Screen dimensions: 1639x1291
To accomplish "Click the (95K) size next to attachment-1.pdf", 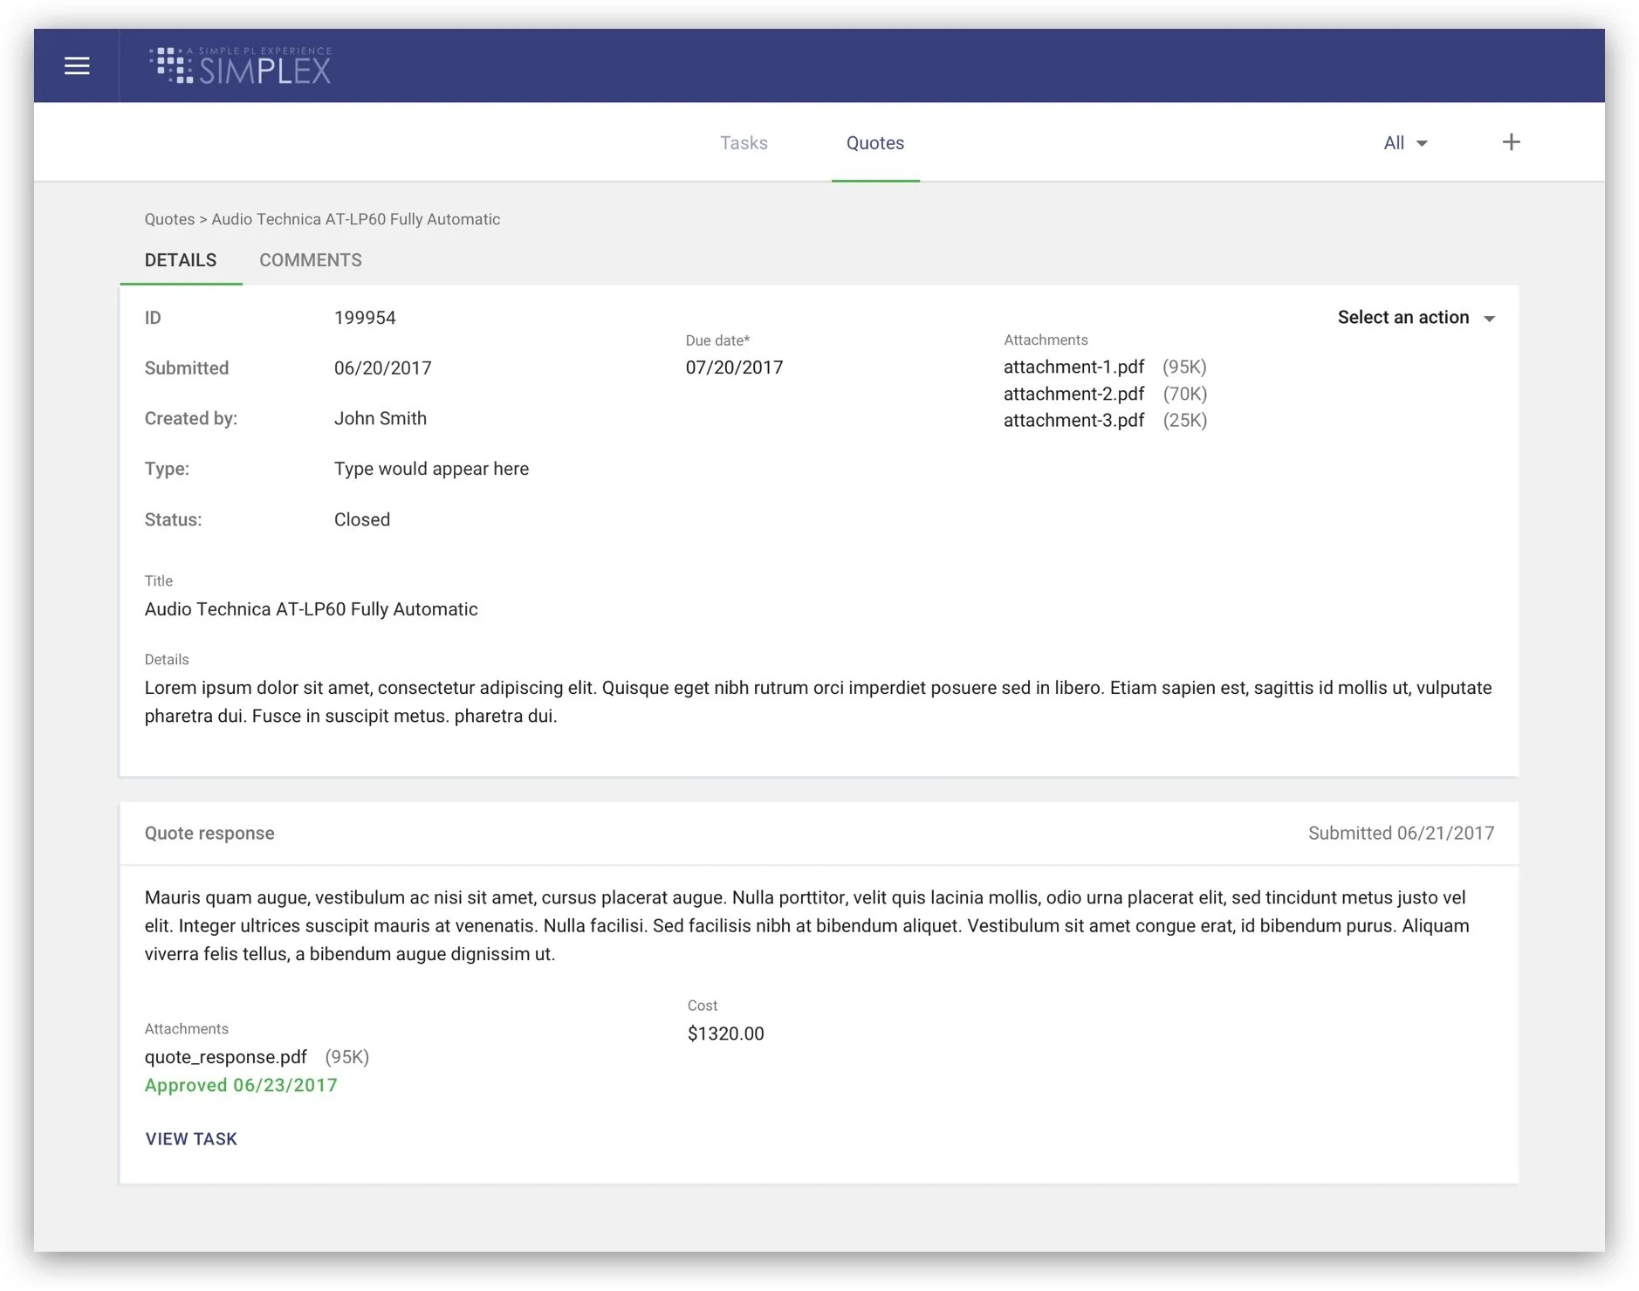I will pyautogui.click(x=1184, y=367).
